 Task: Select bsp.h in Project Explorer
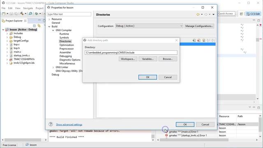(x=17, y=48)
